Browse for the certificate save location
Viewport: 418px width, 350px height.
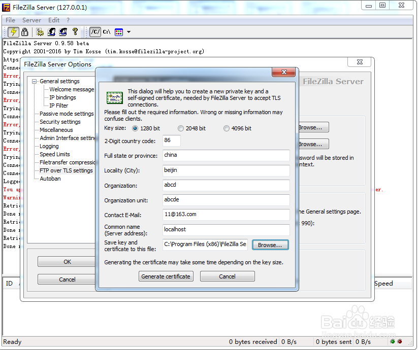click(x=270, y=245)
